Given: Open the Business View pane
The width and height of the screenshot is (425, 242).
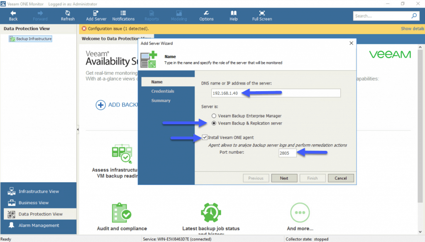Looking at the screenshot, I should (33, 203).
